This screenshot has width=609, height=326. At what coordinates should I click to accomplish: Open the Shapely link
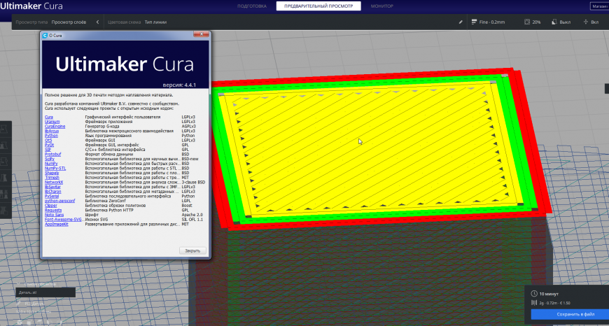coord(52,173)
